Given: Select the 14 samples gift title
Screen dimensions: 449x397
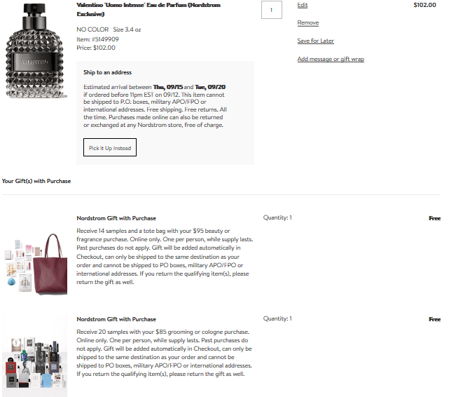Looking at the screenshot, I should [x=116, y=218].
